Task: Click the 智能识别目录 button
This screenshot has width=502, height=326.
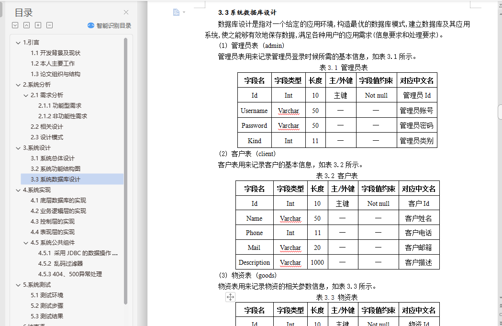Action: coord(110,26)
